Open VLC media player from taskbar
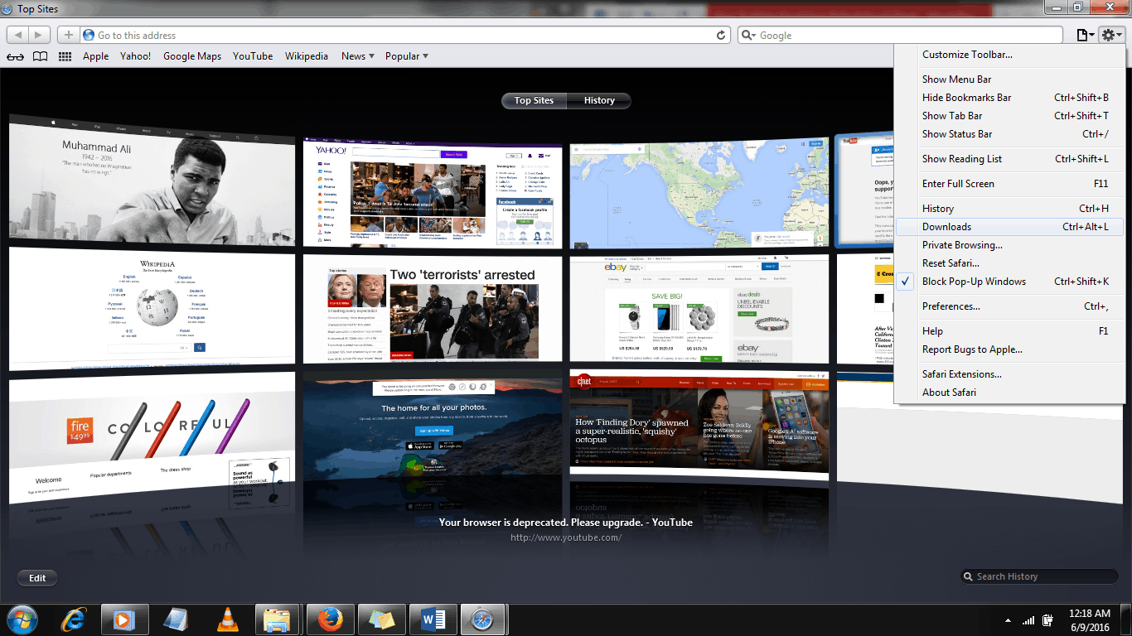Viewport: 1132px width, 636px height. [x=227, y=619]
